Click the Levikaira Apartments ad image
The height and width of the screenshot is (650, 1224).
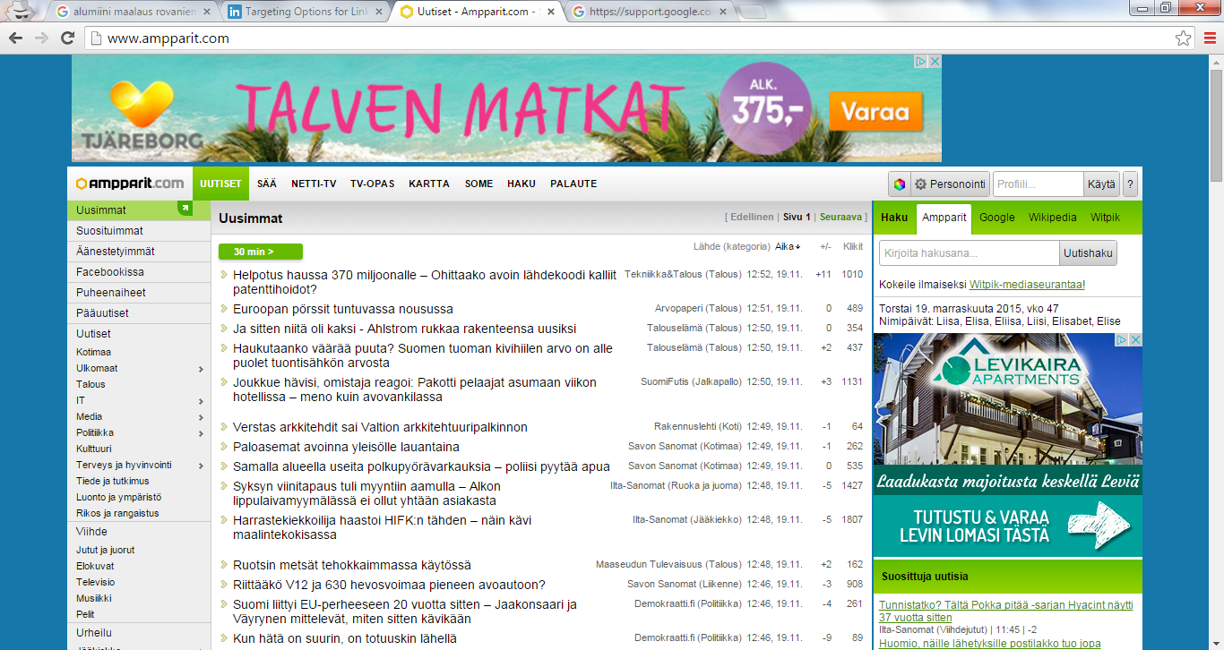coord(1008,445)
